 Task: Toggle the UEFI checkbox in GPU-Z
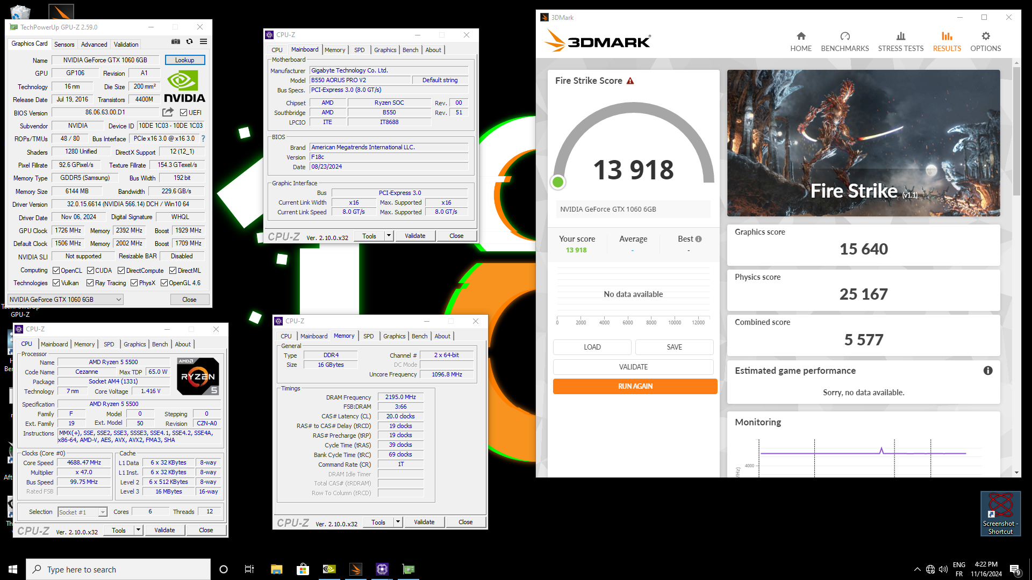(184, 113)
